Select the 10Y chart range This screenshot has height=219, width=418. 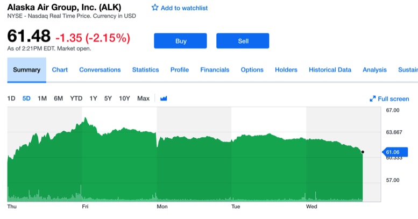[x=124, y=98]
